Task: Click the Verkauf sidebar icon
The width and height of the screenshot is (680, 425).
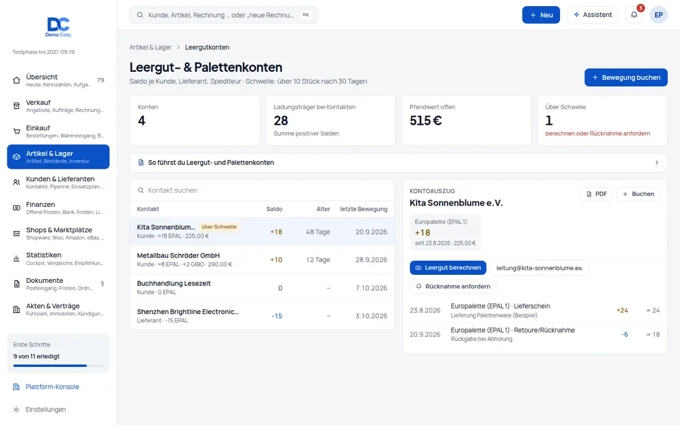Action: 17,106
